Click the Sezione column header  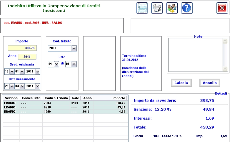11,98
